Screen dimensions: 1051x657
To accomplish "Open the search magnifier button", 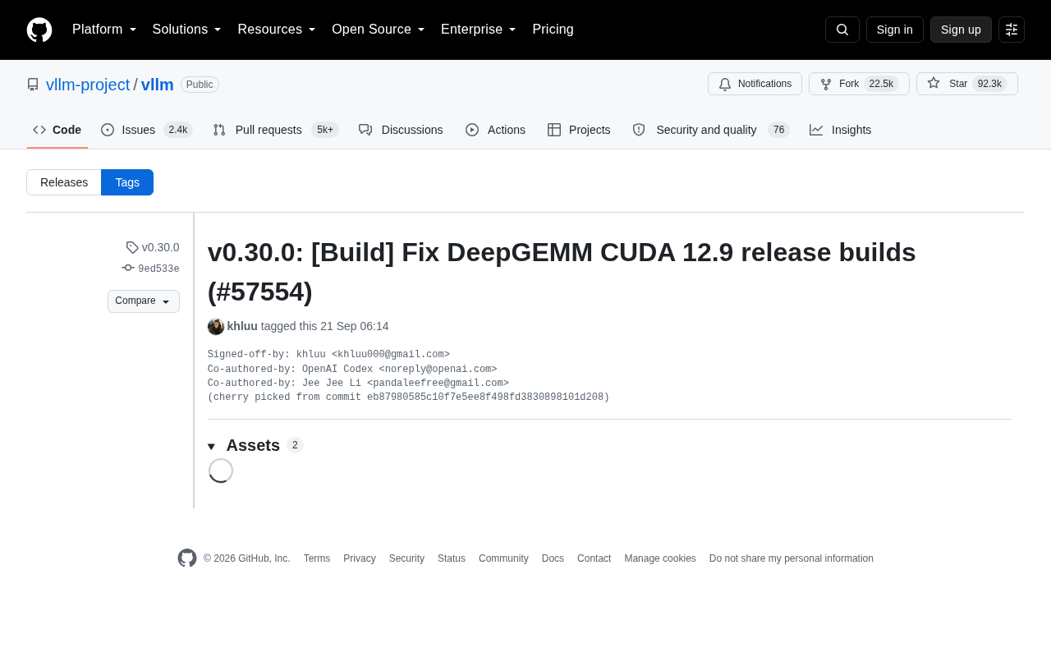I will 842,30.
